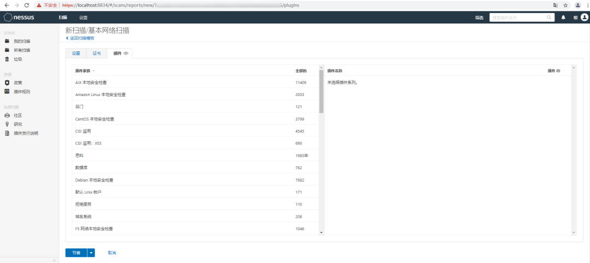Select CGI 滥用：XSS row
This screenshot has width=590, height=263.
(195, 143)
